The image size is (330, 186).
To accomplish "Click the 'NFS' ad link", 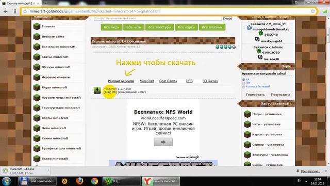I will click(189, 81).
